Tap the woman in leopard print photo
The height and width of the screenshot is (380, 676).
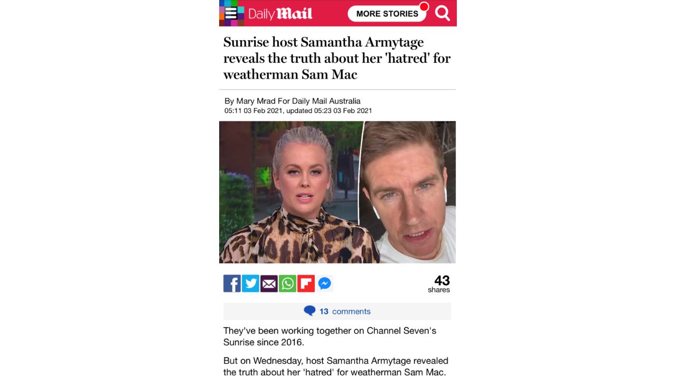point(290,192)
